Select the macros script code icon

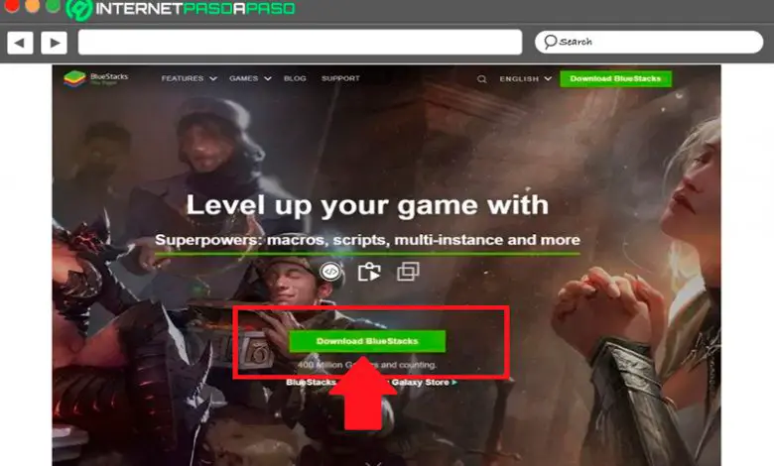pyautogui.click(x=330, y=272)
